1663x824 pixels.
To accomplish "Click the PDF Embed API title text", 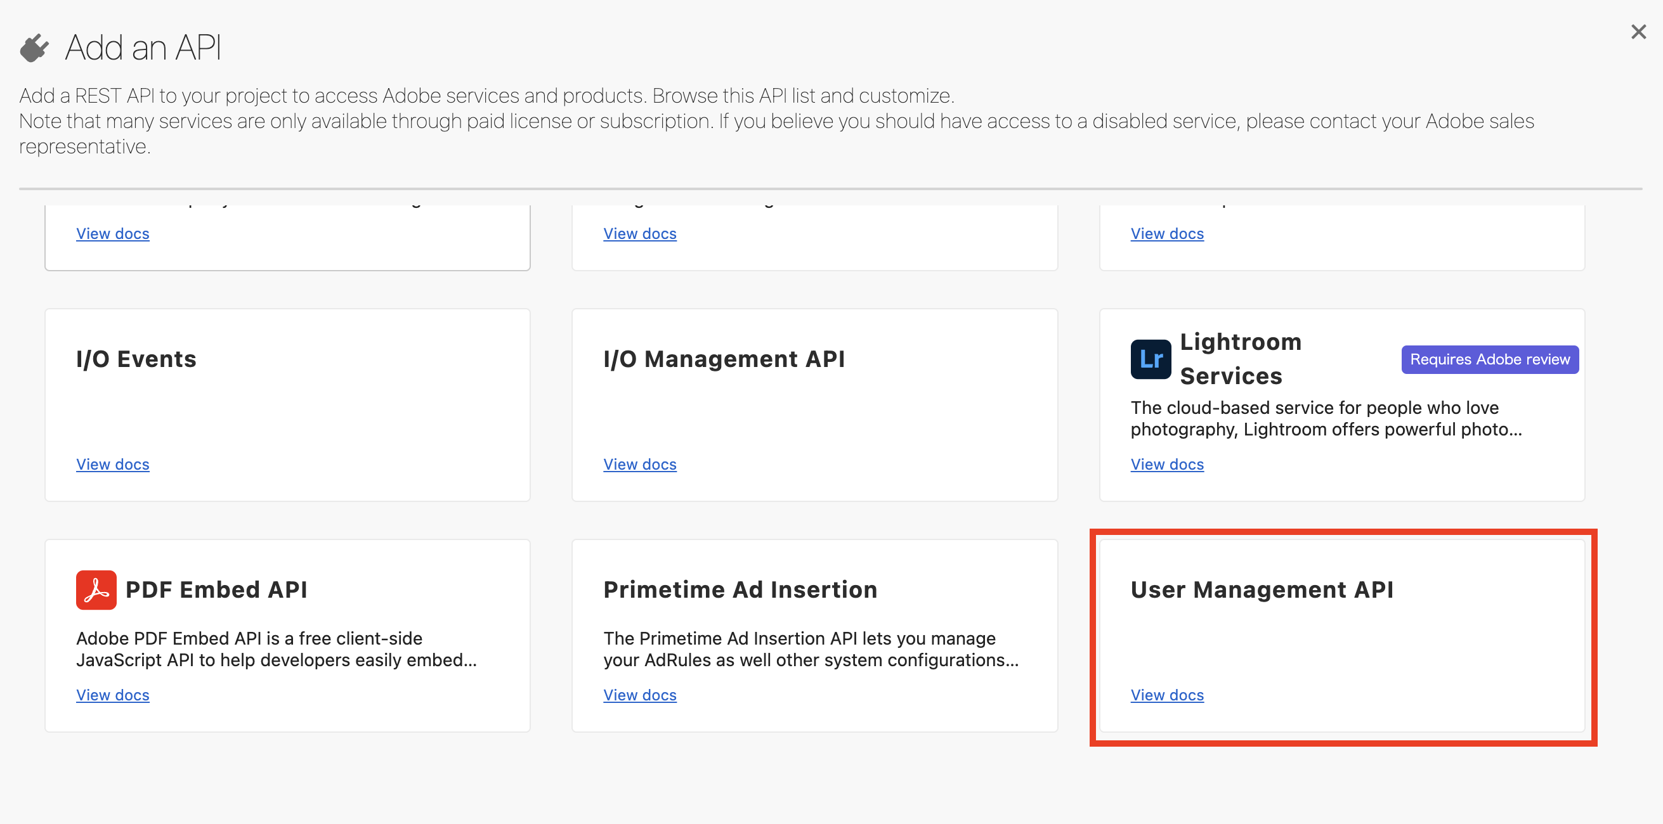I will click(x=216, y=589).
